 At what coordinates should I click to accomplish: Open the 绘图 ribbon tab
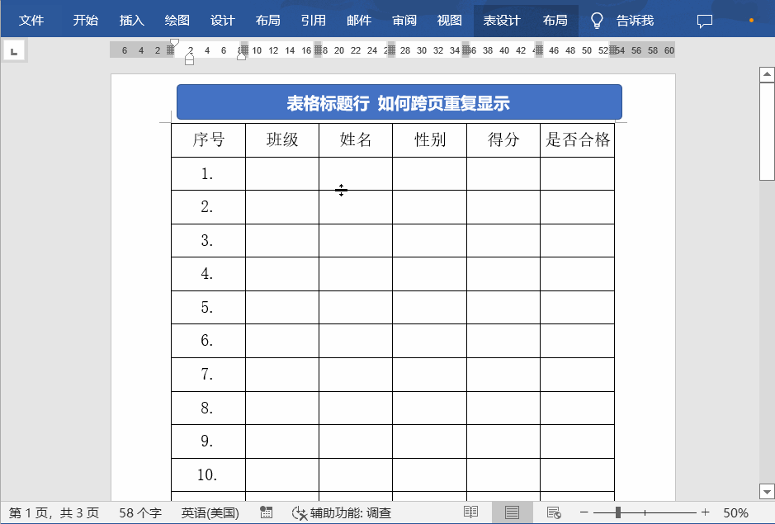pos(177,21)
